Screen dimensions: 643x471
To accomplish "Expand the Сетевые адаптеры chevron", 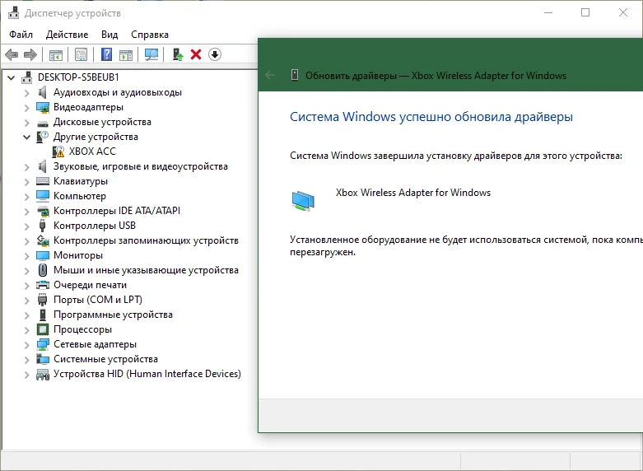I will pos(26,345).
